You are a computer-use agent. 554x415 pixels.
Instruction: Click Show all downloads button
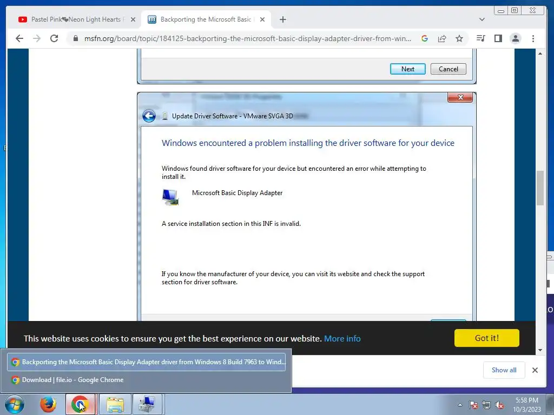pos(504,370)
